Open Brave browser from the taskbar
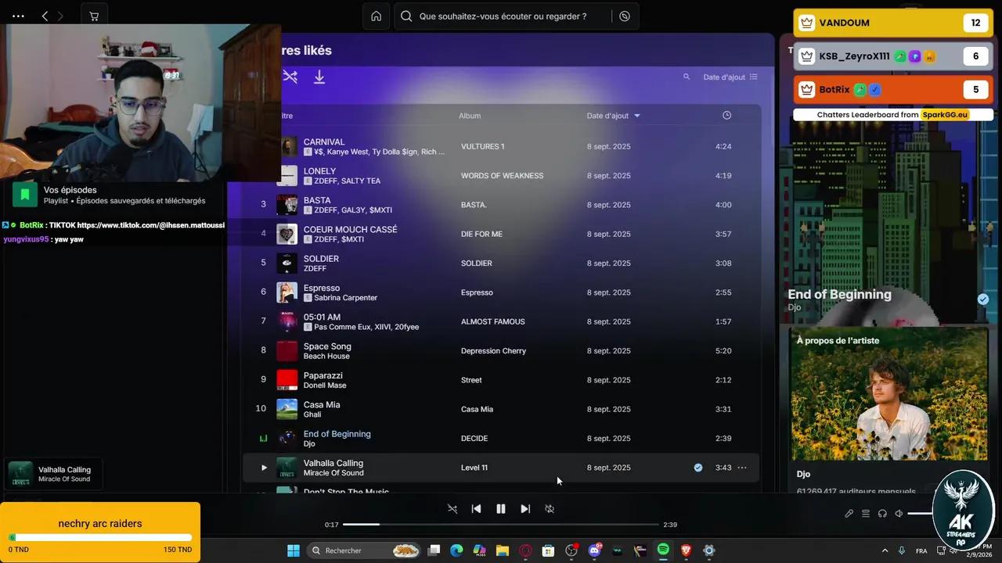Image resolution: width=1002 pixels, height=563 pixels. 686,550
